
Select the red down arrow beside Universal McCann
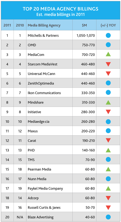coord(108,74)
